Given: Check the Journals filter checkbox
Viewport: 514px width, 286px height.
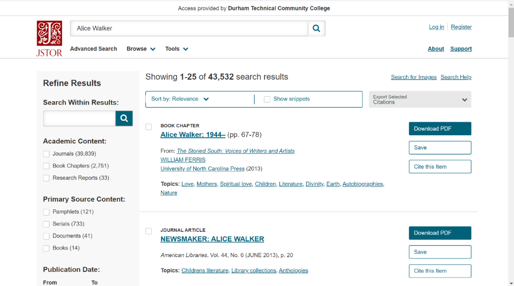Looking at the screenshot, I should (x=46, y=154).
